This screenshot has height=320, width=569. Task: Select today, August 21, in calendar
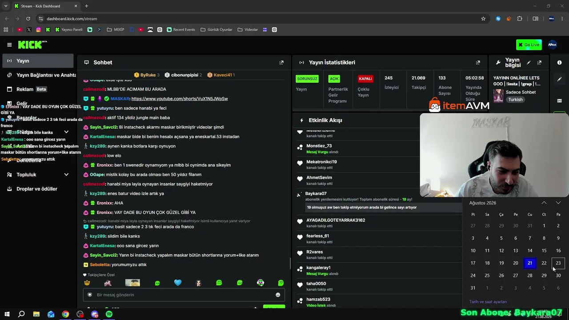pyautogui.click(x=530, y=263)
